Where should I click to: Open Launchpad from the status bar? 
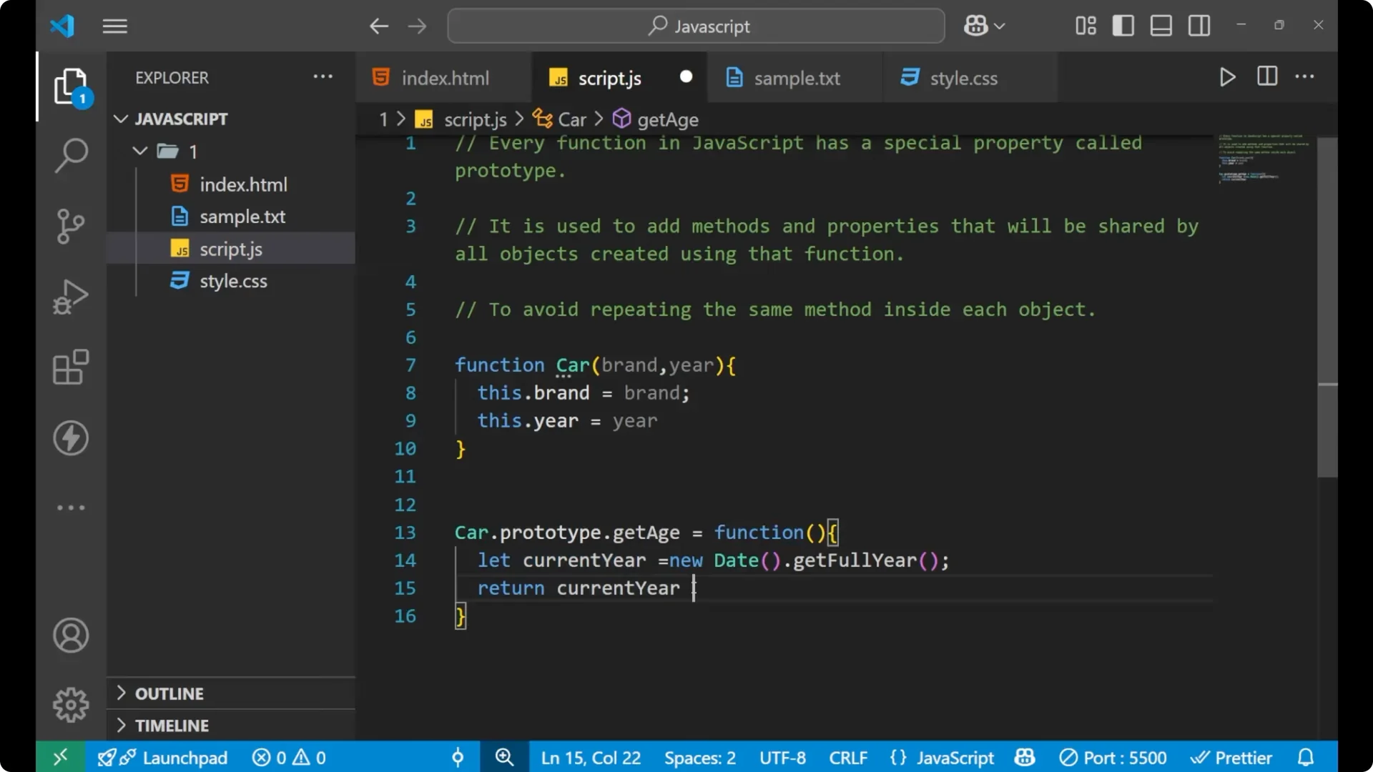(184, 757)
